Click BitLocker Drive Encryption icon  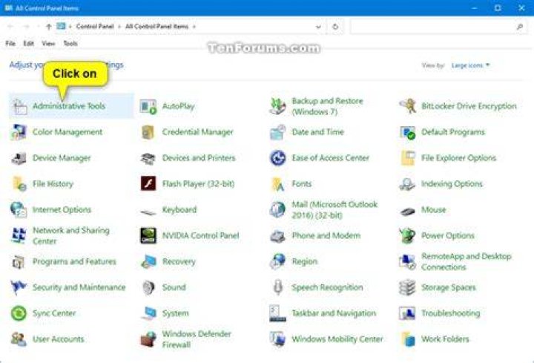tap(408, 106)
